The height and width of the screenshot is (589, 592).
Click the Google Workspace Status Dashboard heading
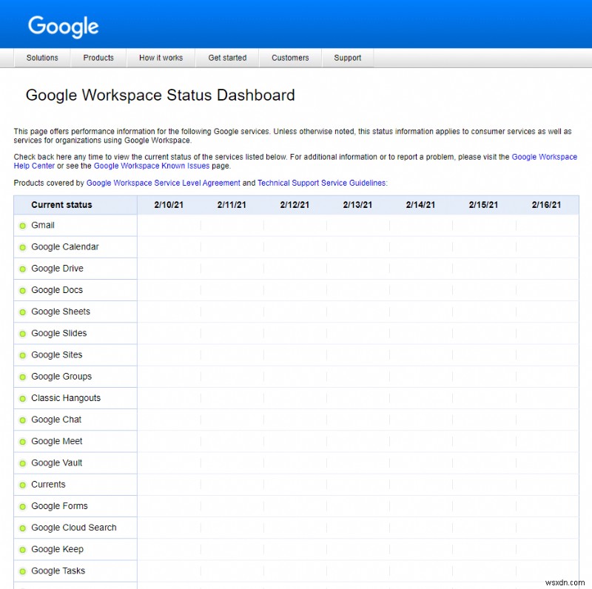point(160,95)
